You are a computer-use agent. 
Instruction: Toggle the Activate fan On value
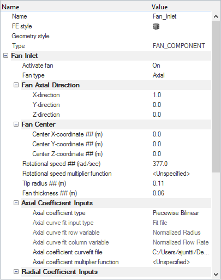[x=182, y=65]
